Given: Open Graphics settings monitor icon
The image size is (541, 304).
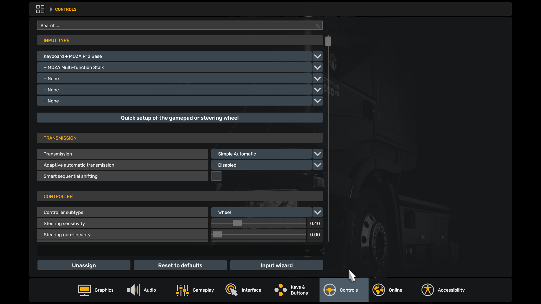Looking at the screenshot, I should [84, 290].
